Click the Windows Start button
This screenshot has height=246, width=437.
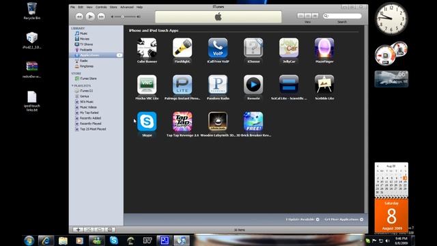pyautogui.click(x=29, y=241)
